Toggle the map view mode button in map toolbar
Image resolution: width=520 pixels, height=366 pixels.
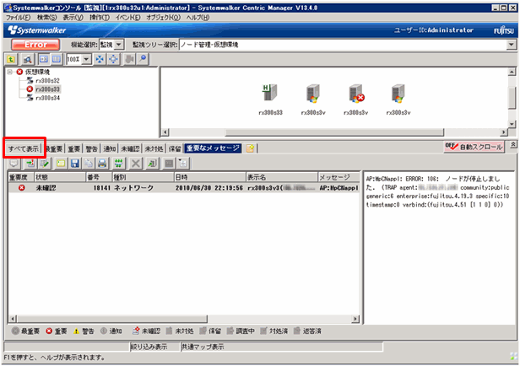tap(42, 59)
